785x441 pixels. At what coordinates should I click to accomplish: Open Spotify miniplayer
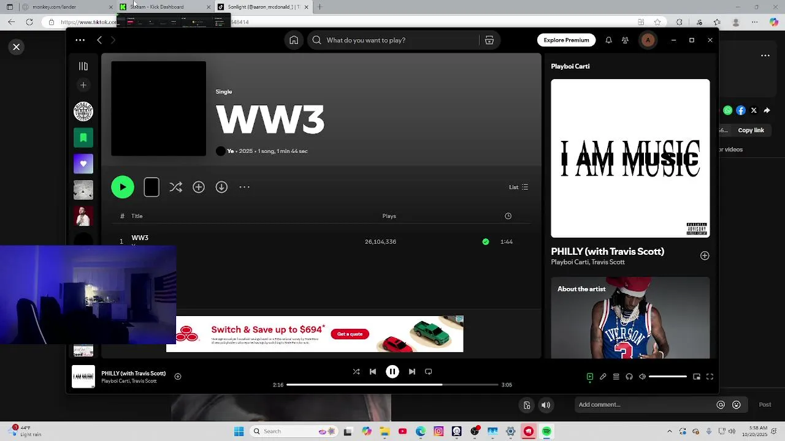697,377
